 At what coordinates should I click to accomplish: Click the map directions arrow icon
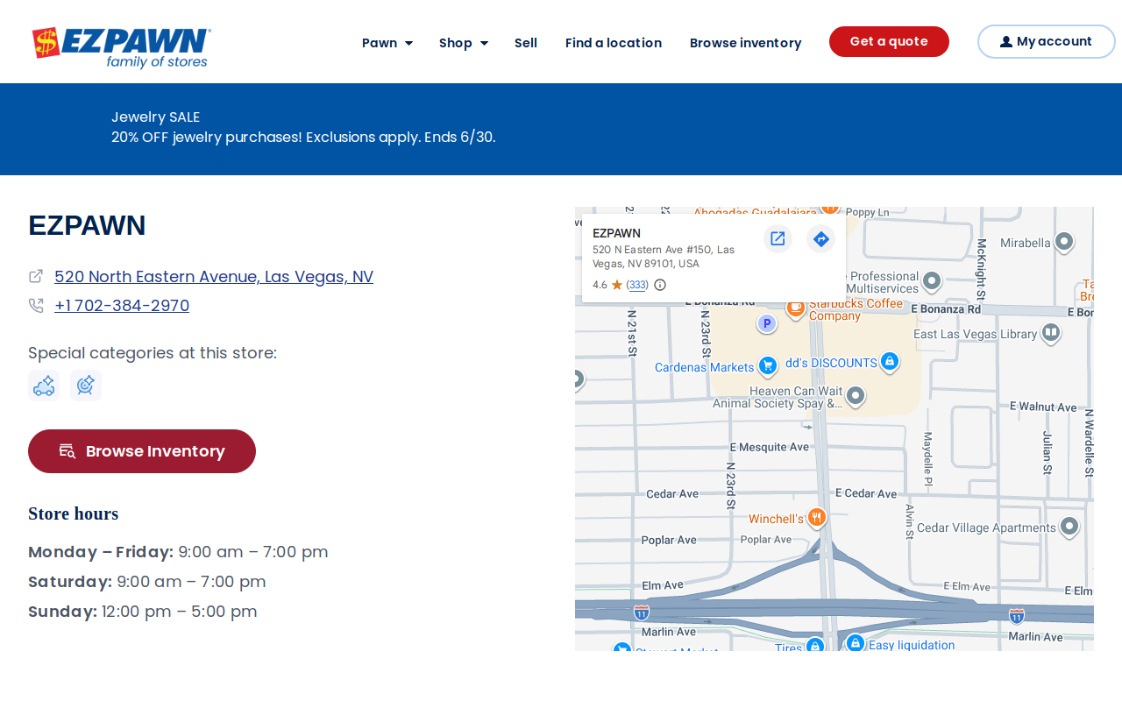(x=821, y=238)
